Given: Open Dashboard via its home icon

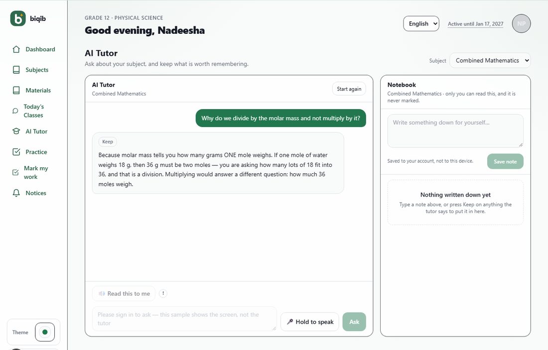Looking at the screenshot, I should [16, 49].
